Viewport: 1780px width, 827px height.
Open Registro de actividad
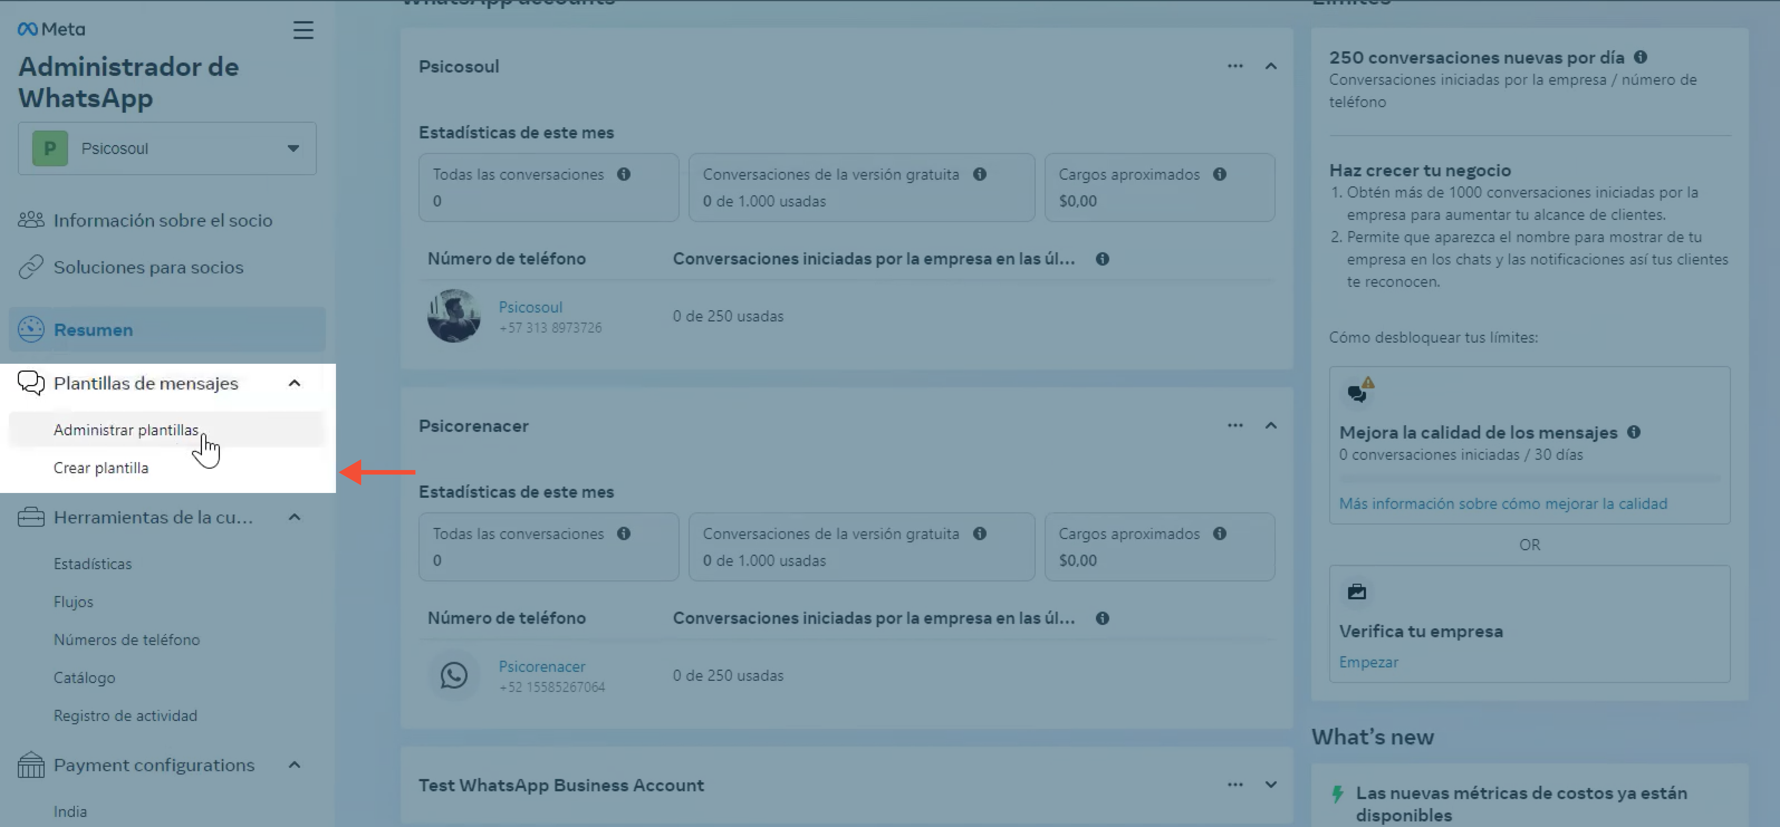[125, 716]
